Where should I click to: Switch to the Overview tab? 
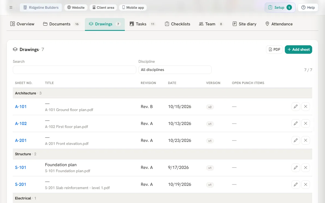(22, 24)
